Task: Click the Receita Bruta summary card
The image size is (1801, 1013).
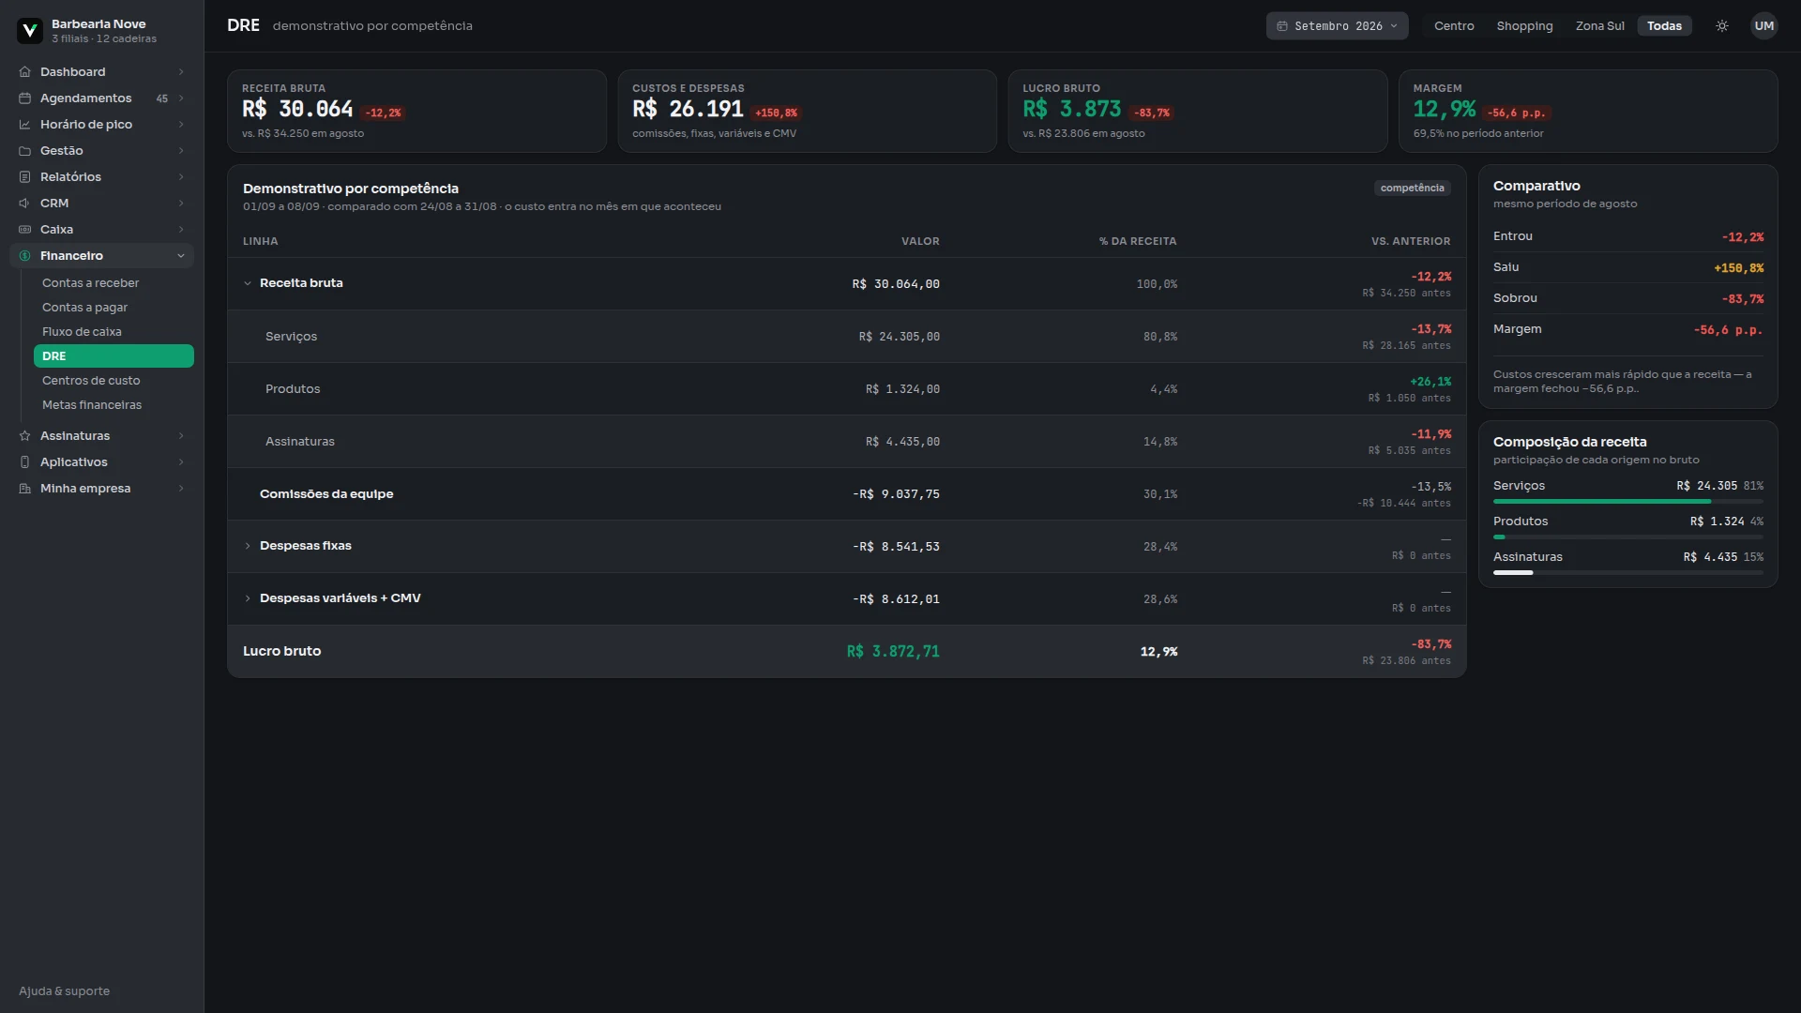Action: point(416,111)
